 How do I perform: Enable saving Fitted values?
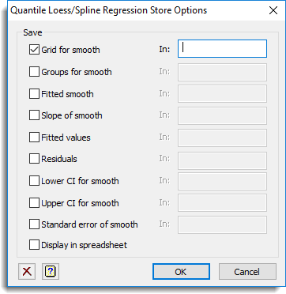(34, 138)
